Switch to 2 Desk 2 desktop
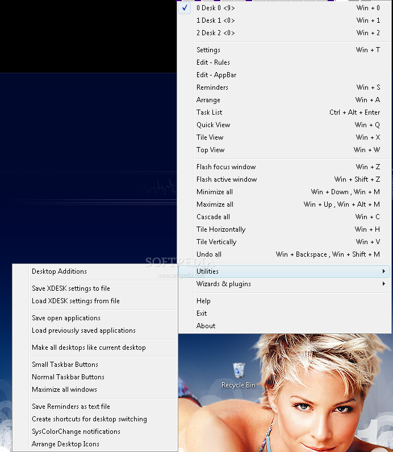 pyautogui.click(x=284, y=33)
